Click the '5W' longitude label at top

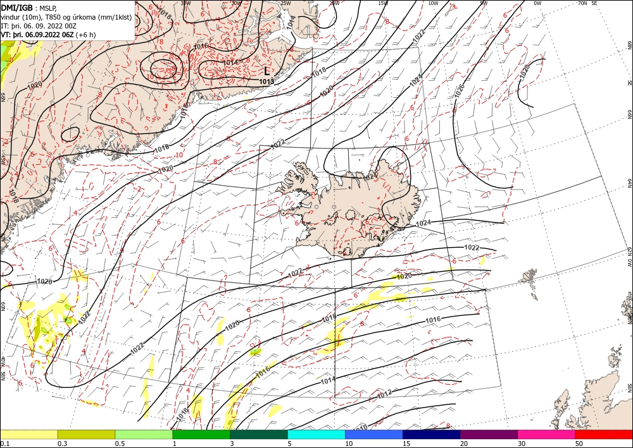tap(484, 3)
